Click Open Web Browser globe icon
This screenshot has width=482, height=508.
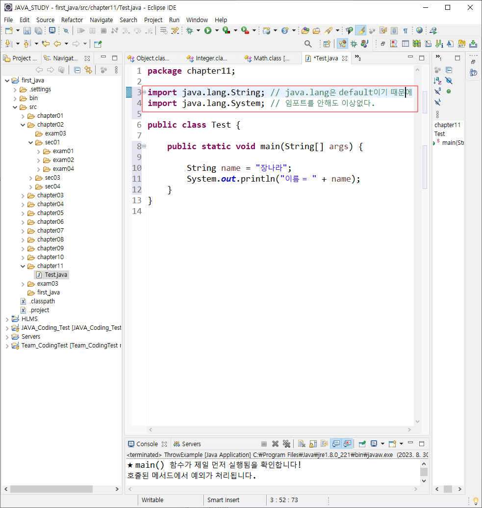pos(419,30)
